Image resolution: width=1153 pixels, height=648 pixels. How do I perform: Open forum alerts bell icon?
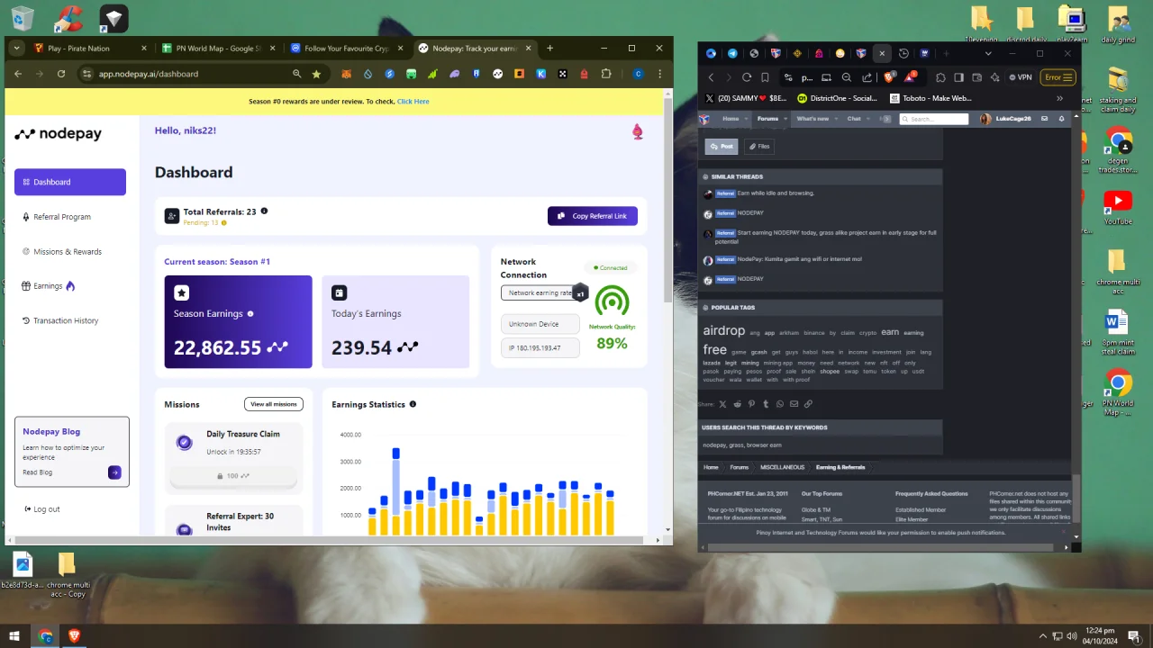[1061, 119]
